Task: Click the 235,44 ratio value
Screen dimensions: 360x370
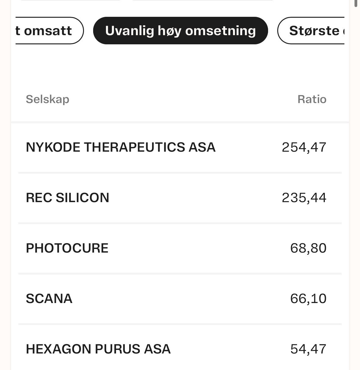Action: tap(304, 198)
